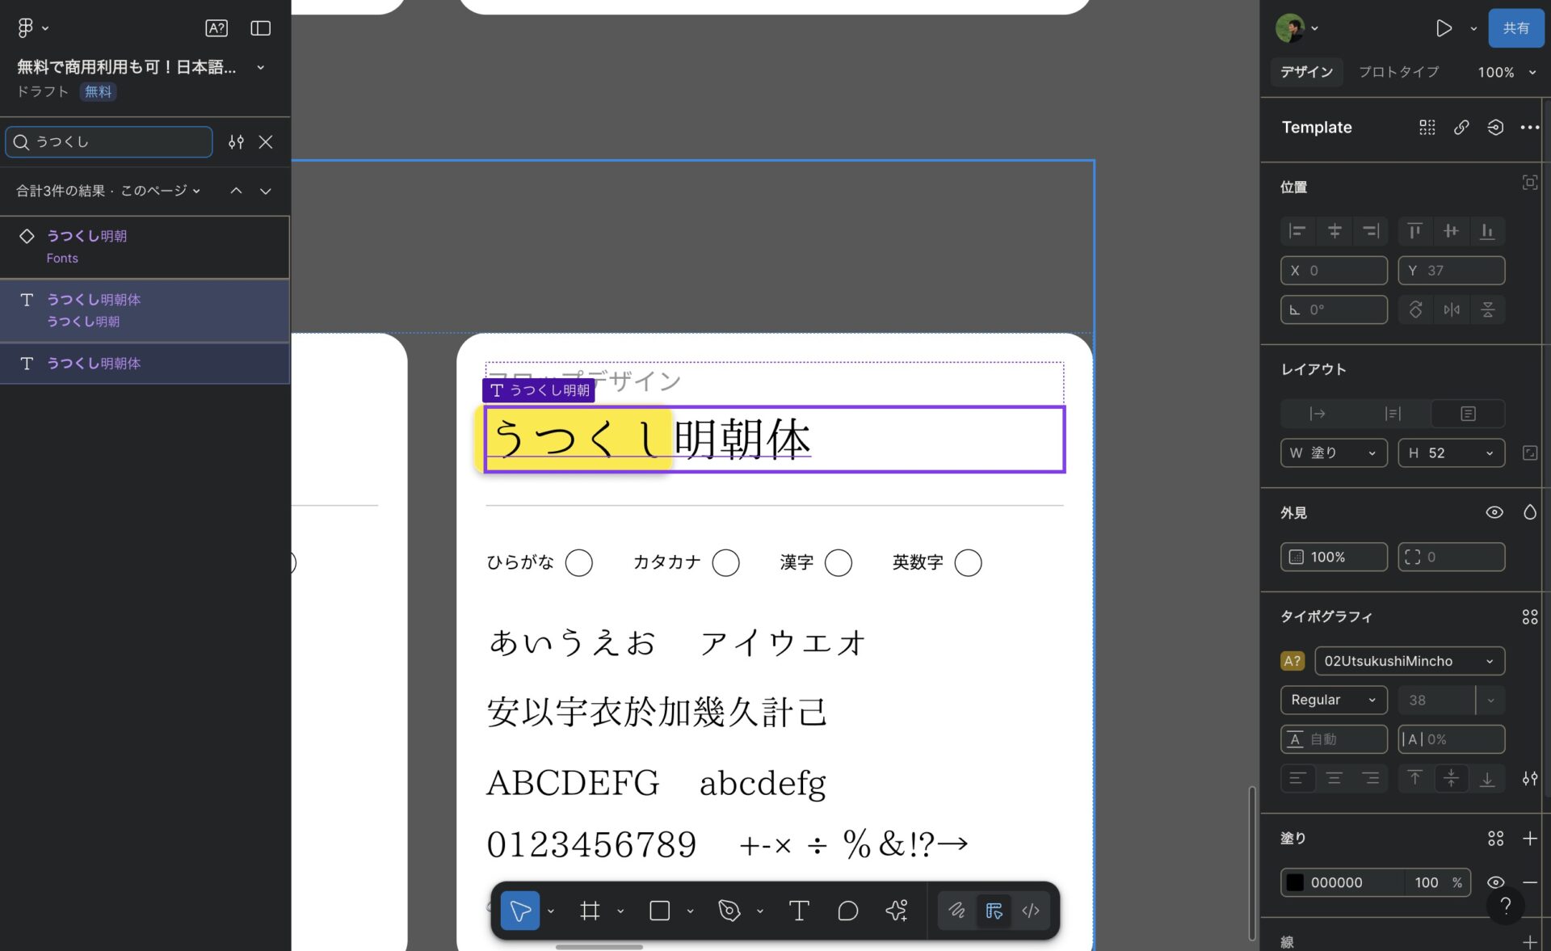The image size is (1551, 951).
Task: Select the ひらがな radio circle
Action: coord(578,562)
